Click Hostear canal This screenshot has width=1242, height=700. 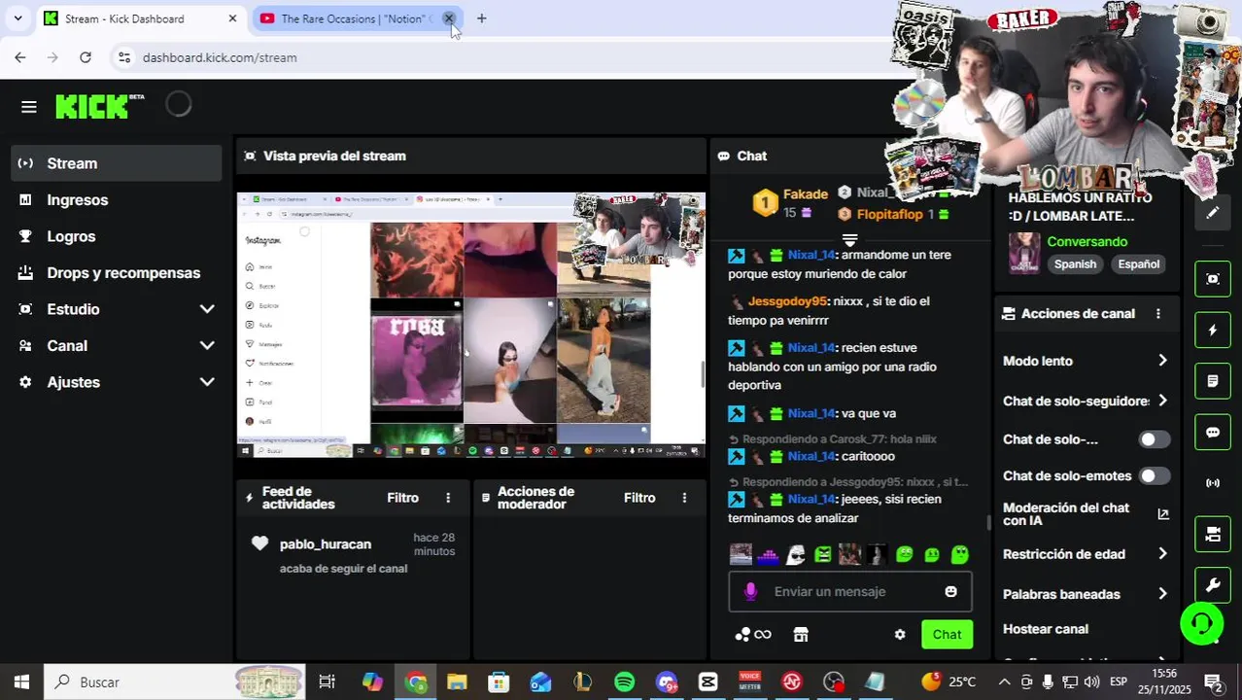[x=1046, y=629]
